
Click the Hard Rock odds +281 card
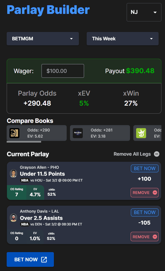[x=100, y=133]
